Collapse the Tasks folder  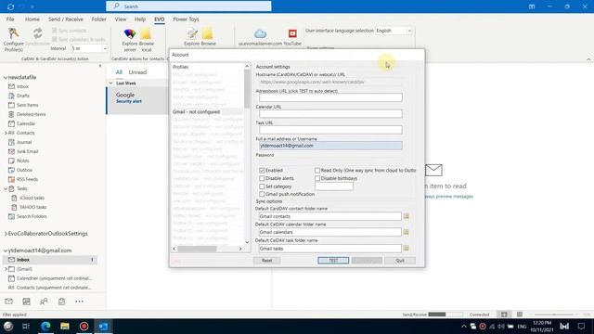6,188
